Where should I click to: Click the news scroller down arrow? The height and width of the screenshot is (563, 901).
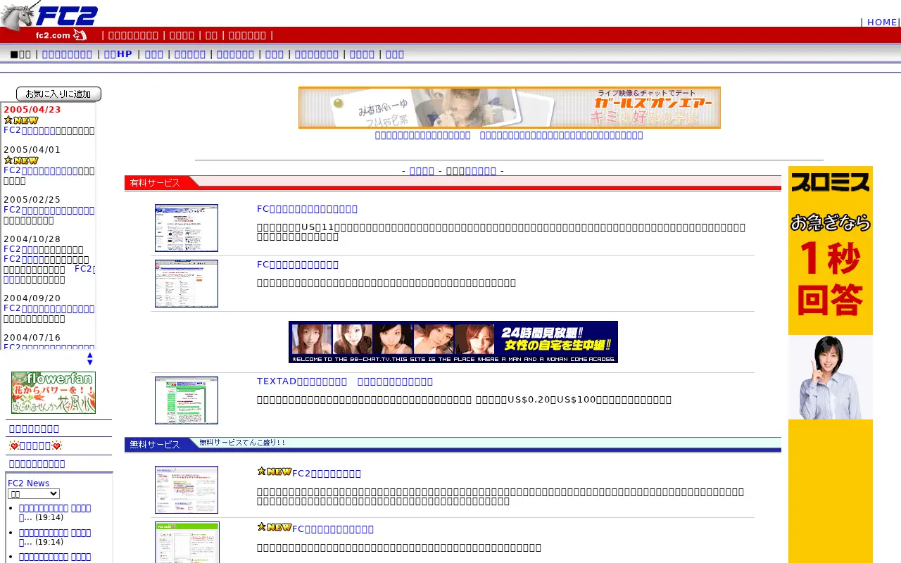coord(90,362)
